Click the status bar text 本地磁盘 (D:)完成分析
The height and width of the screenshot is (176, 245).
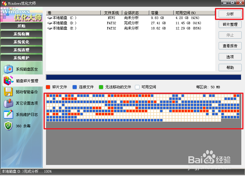tap(20, 171)
